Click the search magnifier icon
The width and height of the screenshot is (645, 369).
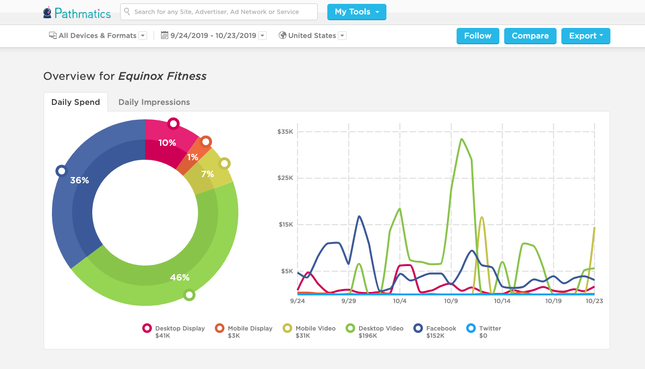(x=127, y=12)
